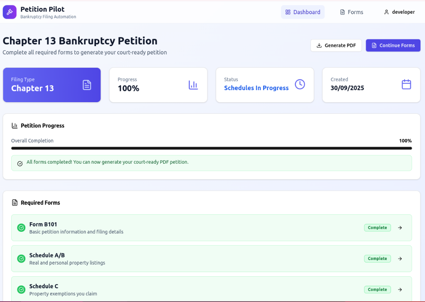Open Form B101 via its arrow
The width and height of the screenshot is (425, 302).
coord(400,228)
